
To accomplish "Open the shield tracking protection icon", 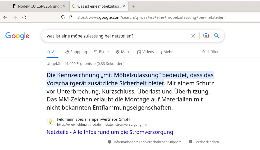I will click(x=63, y=17).
